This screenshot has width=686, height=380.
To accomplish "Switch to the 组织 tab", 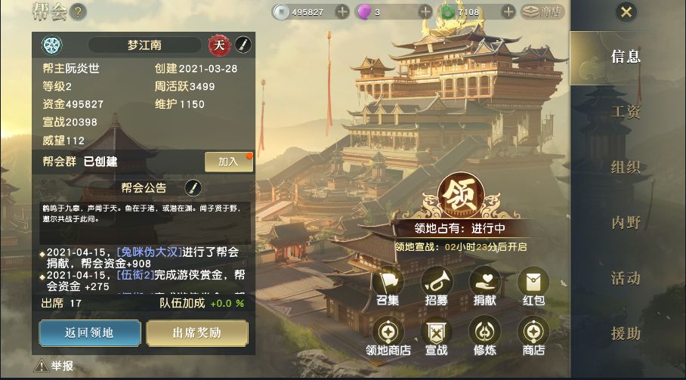I will point(626,168).
